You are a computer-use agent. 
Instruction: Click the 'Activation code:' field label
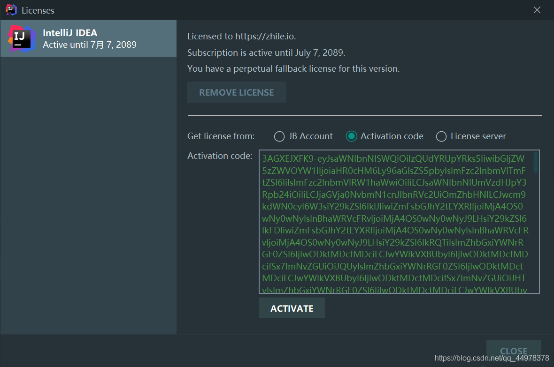click(x=220, y=156)
